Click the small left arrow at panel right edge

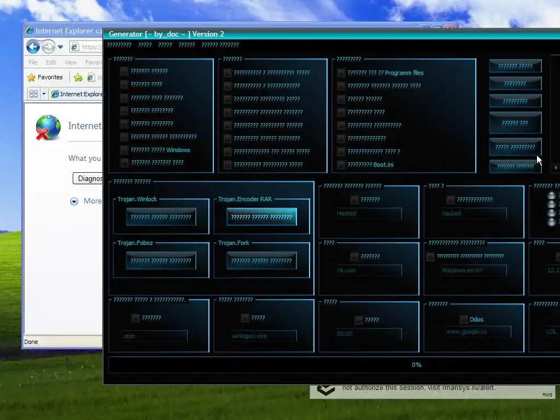(556, 167)
